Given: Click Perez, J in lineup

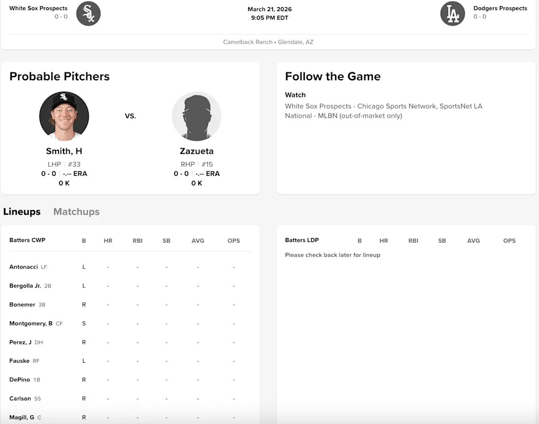Looking at the screenshot, I should pos(21,342).
